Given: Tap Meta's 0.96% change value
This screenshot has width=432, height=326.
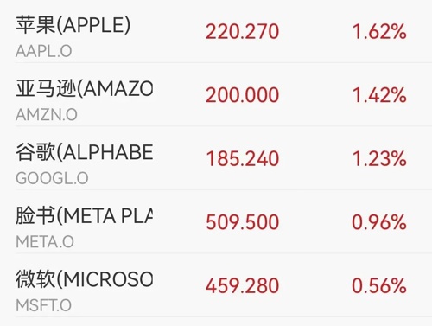Looking at the screenshot, I should (x=379, y=222).
